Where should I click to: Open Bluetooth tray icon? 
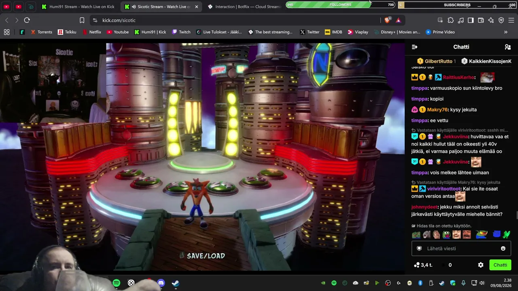click(420, 283)
